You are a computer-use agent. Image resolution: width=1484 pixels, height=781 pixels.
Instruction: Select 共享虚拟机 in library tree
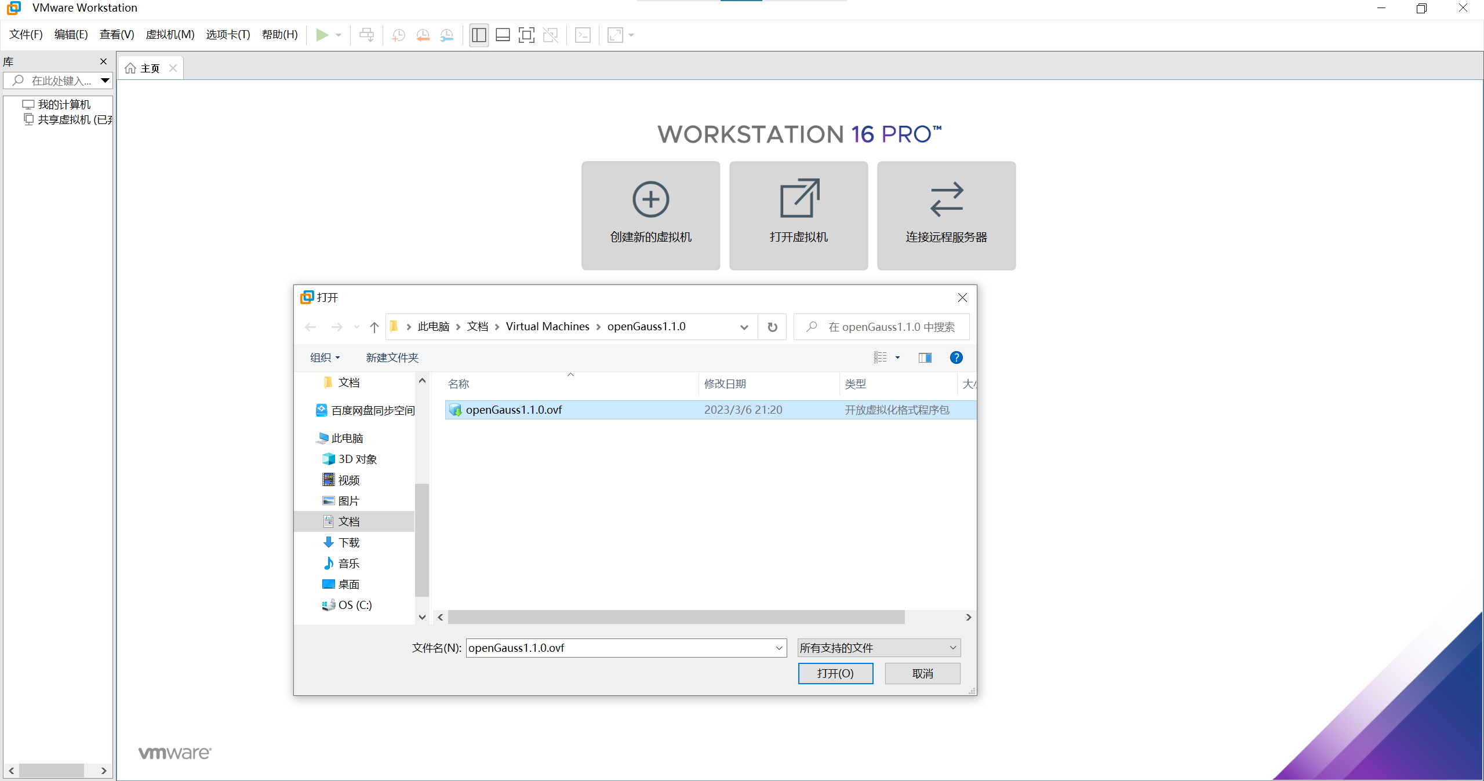[x=68, y=119]
